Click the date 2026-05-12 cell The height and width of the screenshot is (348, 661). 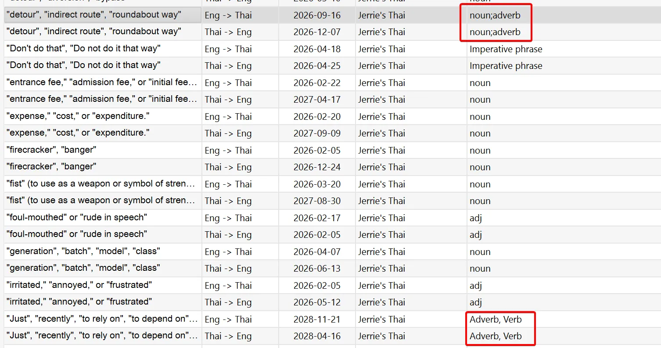click(317, 302)
